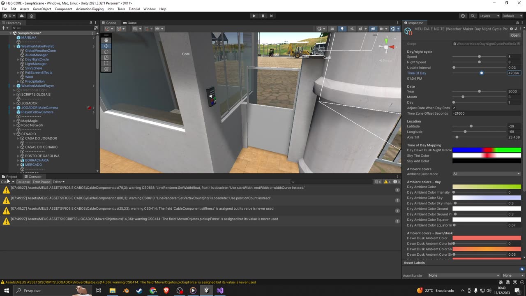Open component help reference icon
The width and height of the screenshot is (526, 296).
pos(512,29)
